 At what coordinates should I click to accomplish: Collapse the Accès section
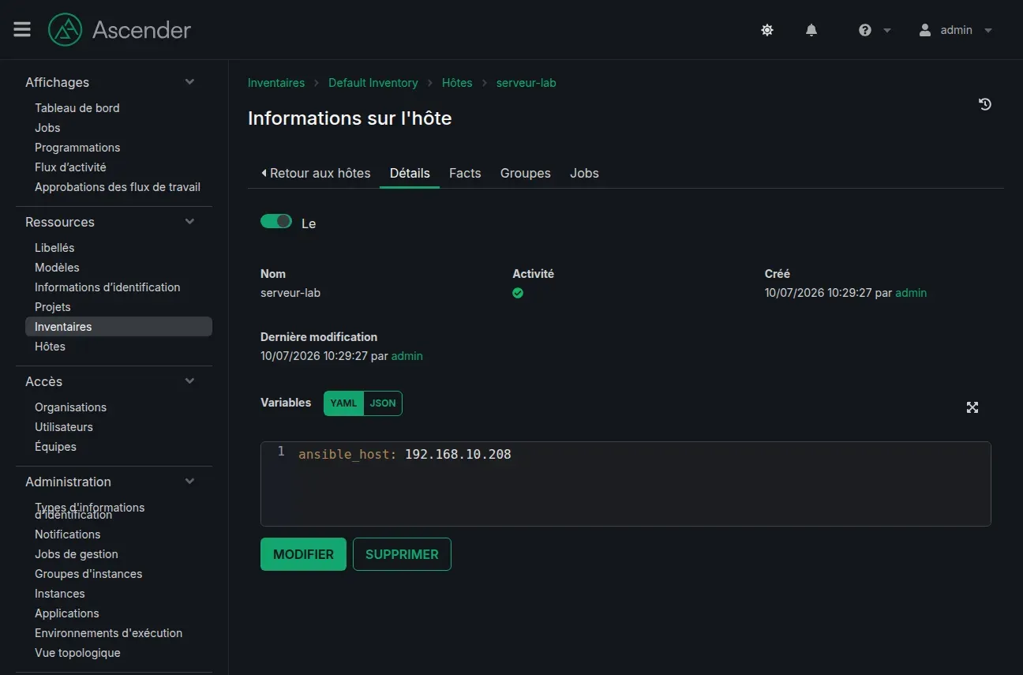[x=189, y=381]
